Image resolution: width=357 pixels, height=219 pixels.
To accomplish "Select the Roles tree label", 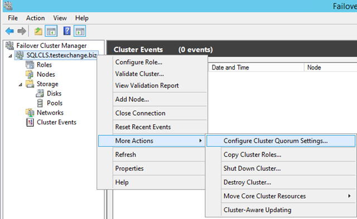I will point(44,64).
